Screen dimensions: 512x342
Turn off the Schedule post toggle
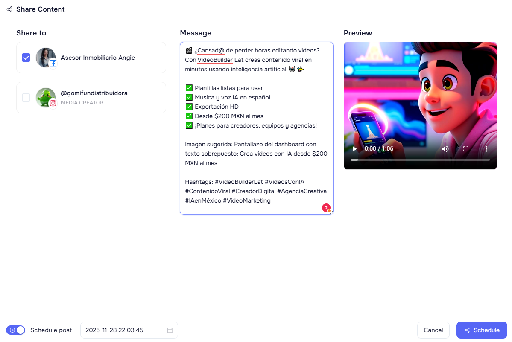point(16,330)
